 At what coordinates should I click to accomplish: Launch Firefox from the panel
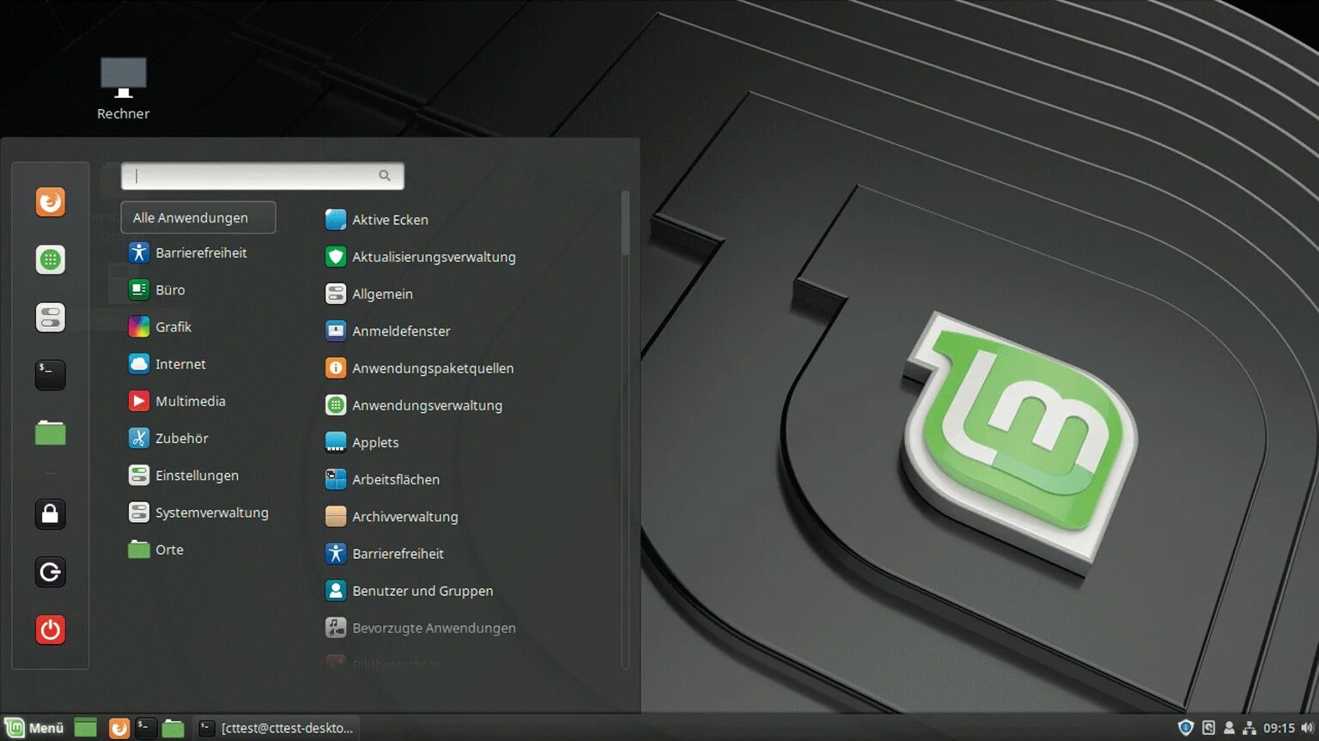click(119, 728)
